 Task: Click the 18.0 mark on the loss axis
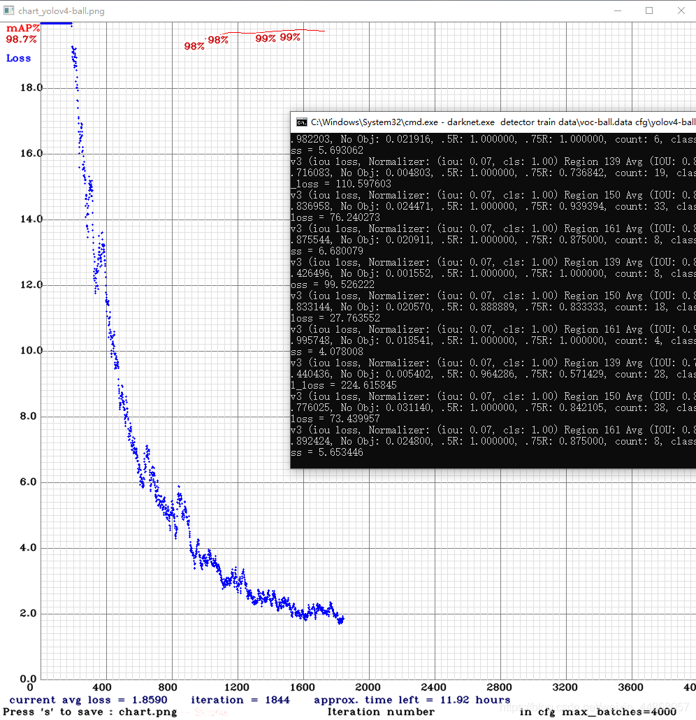point(30,88)
